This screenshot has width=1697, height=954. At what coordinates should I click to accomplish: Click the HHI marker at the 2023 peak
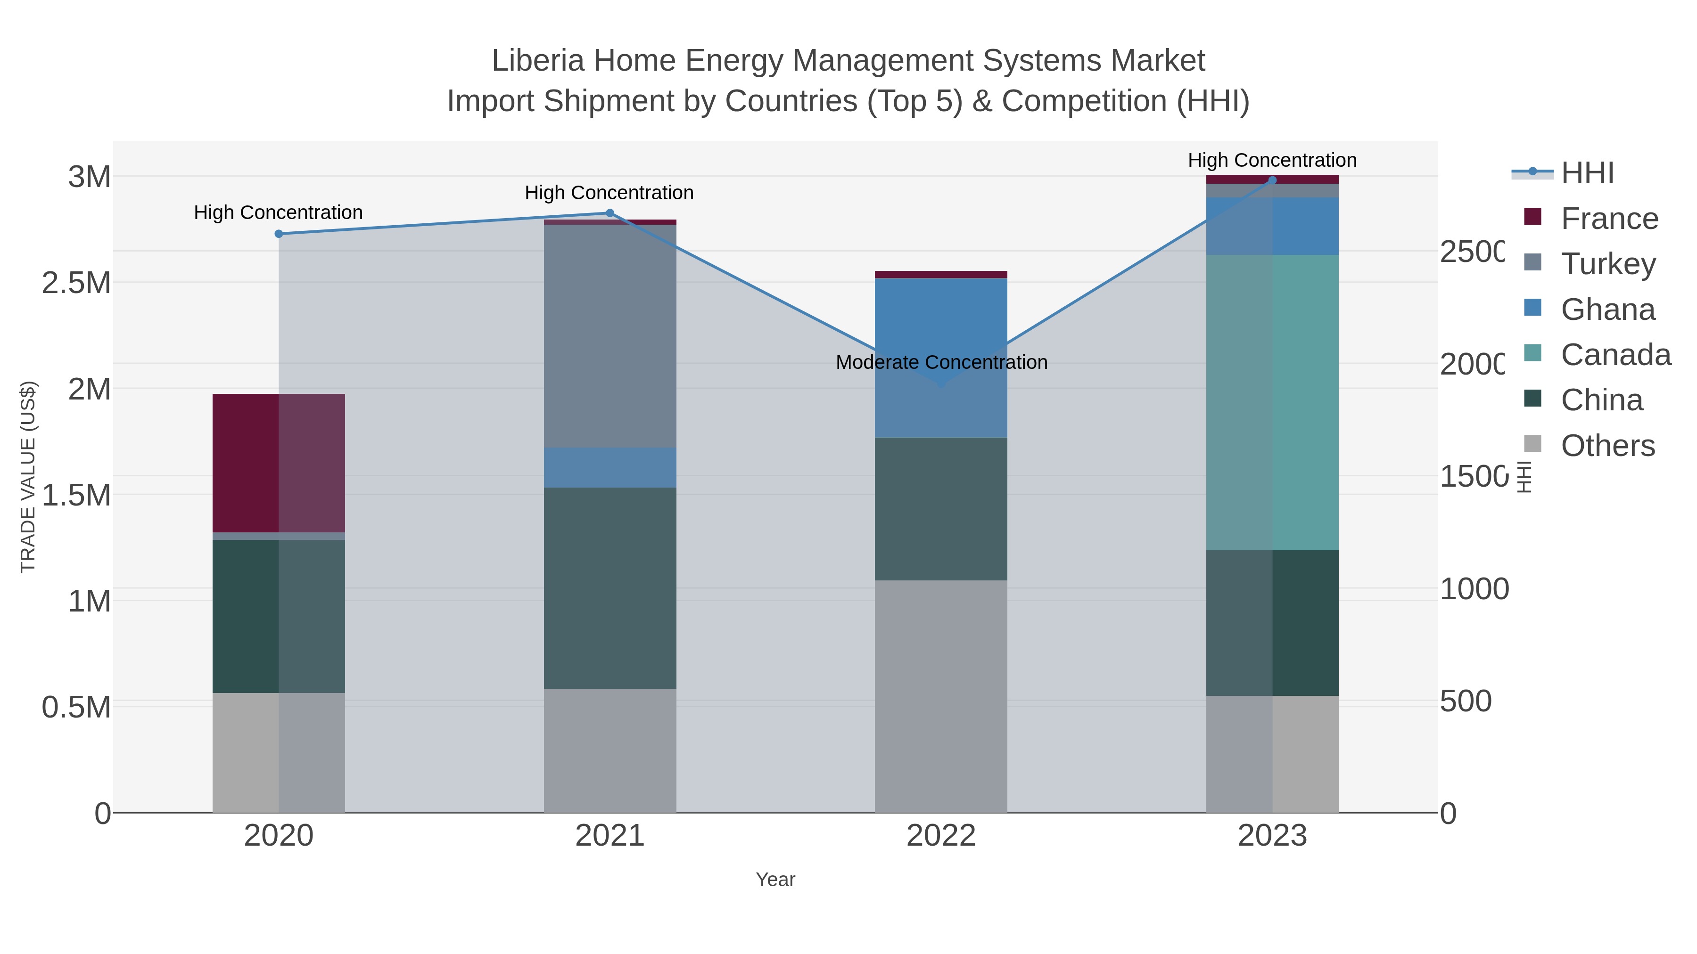pyautogui.click(x=1272, y=180)
